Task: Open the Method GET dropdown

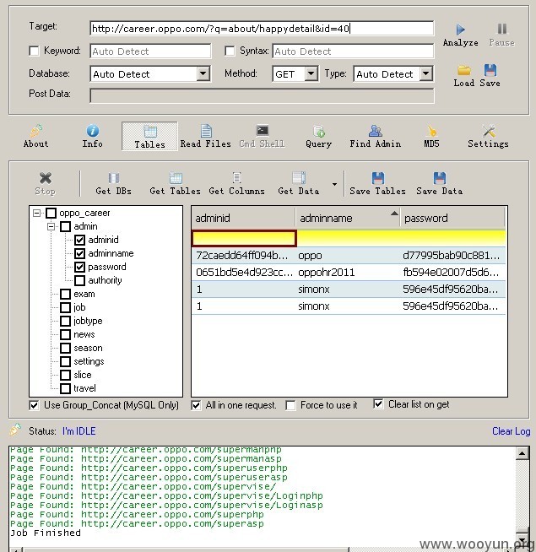Action: [x=311, y=73]
